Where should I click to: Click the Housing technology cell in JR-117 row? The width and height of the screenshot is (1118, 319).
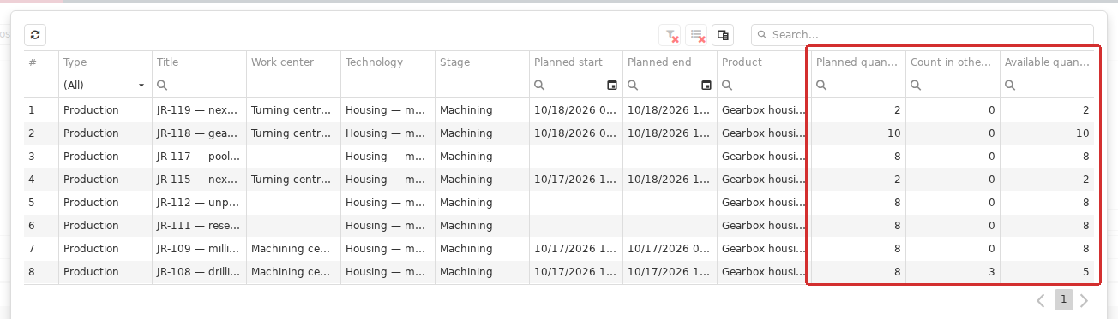(x=388, y=157)
